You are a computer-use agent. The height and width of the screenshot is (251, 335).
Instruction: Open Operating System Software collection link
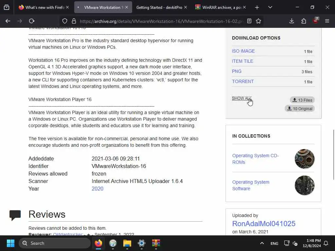[x=251, y=185]
